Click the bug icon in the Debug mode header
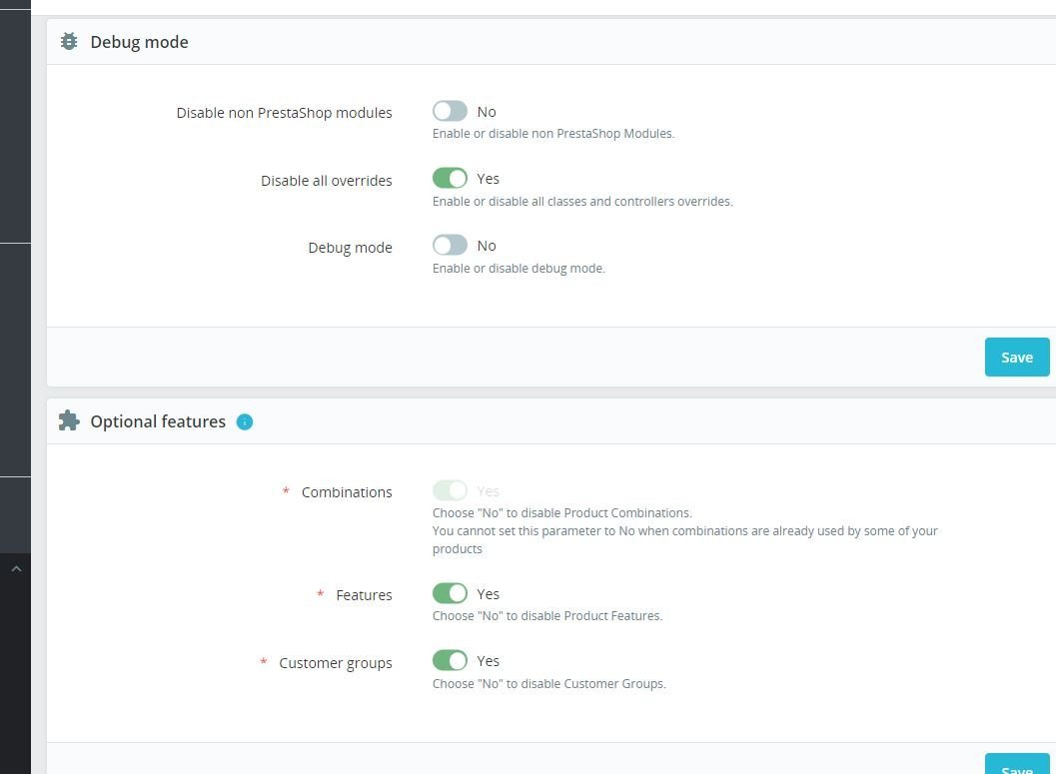Viewport: 1056px width, 774px height. click(69, 42)
